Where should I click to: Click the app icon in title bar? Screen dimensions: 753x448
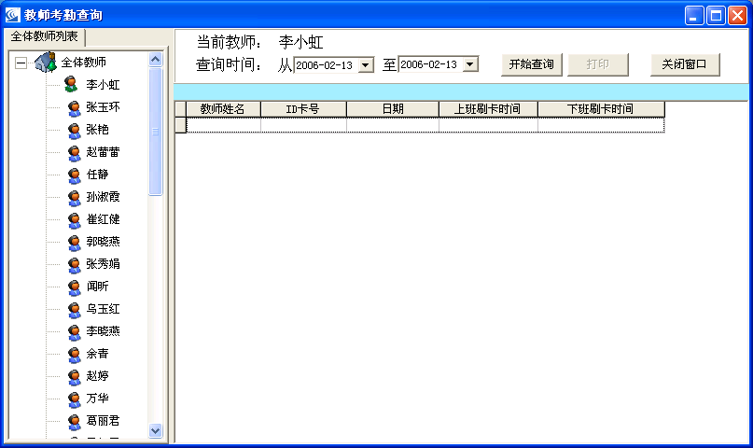pos(12,15)
